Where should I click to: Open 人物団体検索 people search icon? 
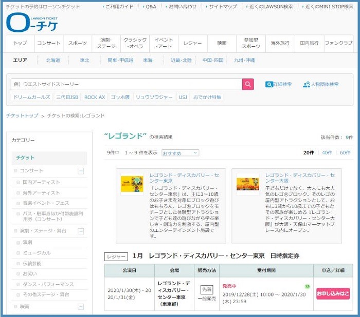point(307,84)
